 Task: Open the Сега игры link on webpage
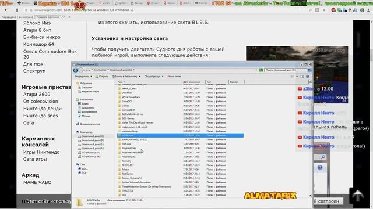[35, 159]
